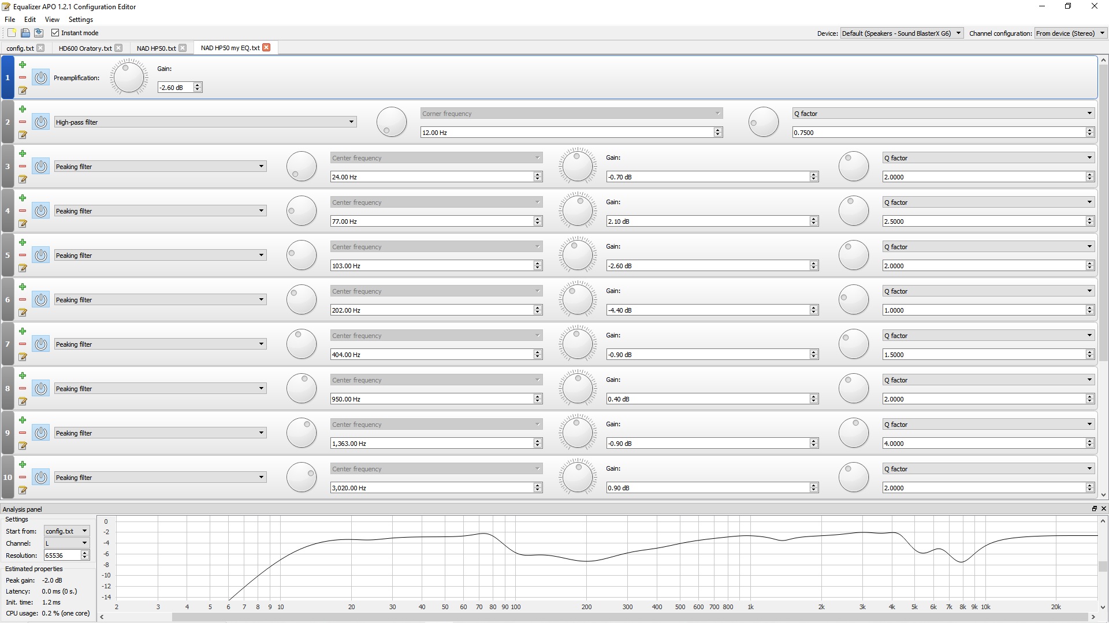Click the add filter icon on row 8

[x=21, y=375]
